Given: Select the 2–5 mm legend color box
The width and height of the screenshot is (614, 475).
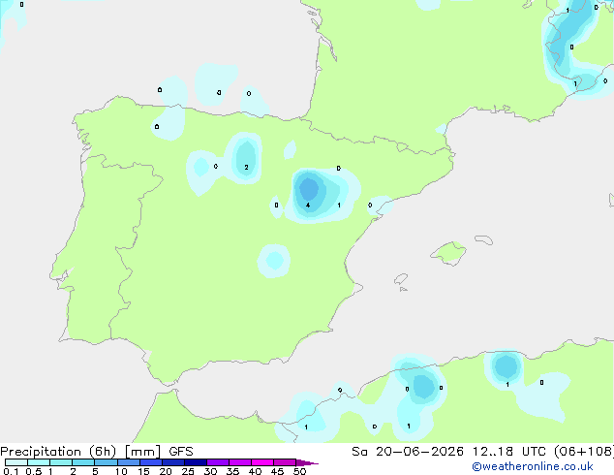Looking at the screenshot, I should [x=83, y=462].
